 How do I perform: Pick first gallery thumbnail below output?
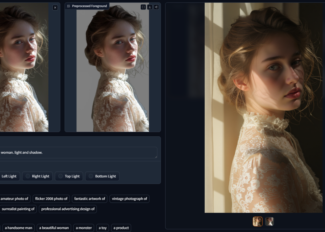click(258, 221)
